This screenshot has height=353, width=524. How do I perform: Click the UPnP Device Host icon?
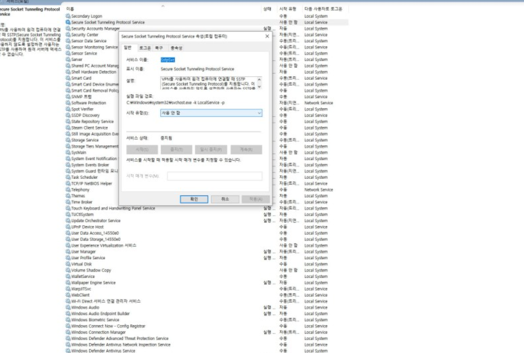[x=68, y=227]
